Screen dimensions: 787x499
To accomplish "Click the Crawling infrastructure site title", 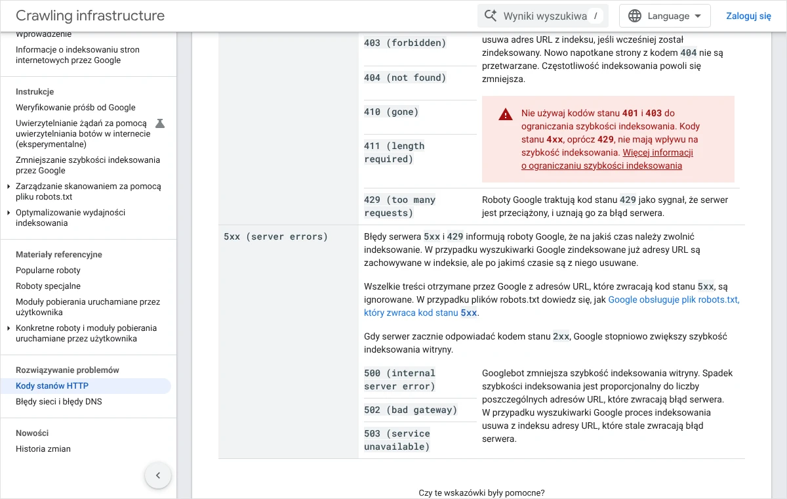I will [91, 16].
